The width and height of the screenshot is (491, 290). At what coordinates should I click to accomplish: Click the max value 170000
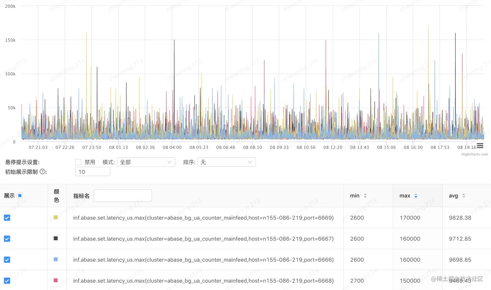point(410,218)
